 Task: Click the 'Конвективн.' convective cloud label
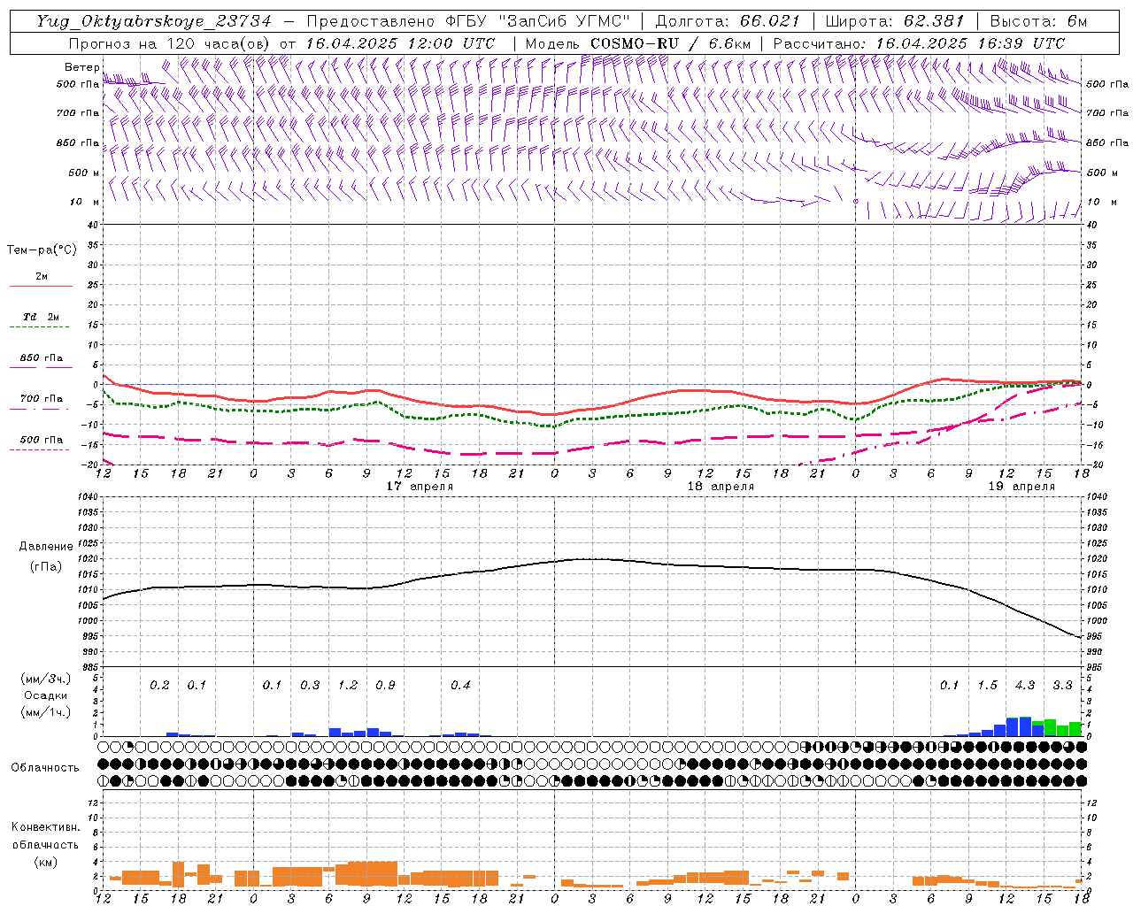click(45, 827)
